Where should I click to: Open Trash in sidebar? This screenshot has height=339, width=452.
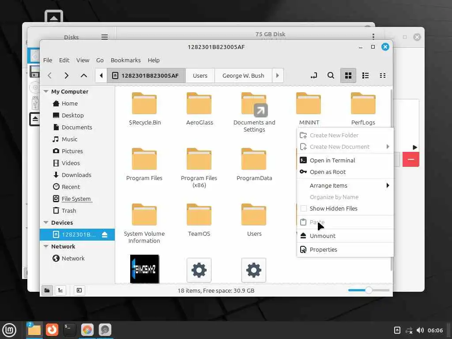[x=69, y=211]
